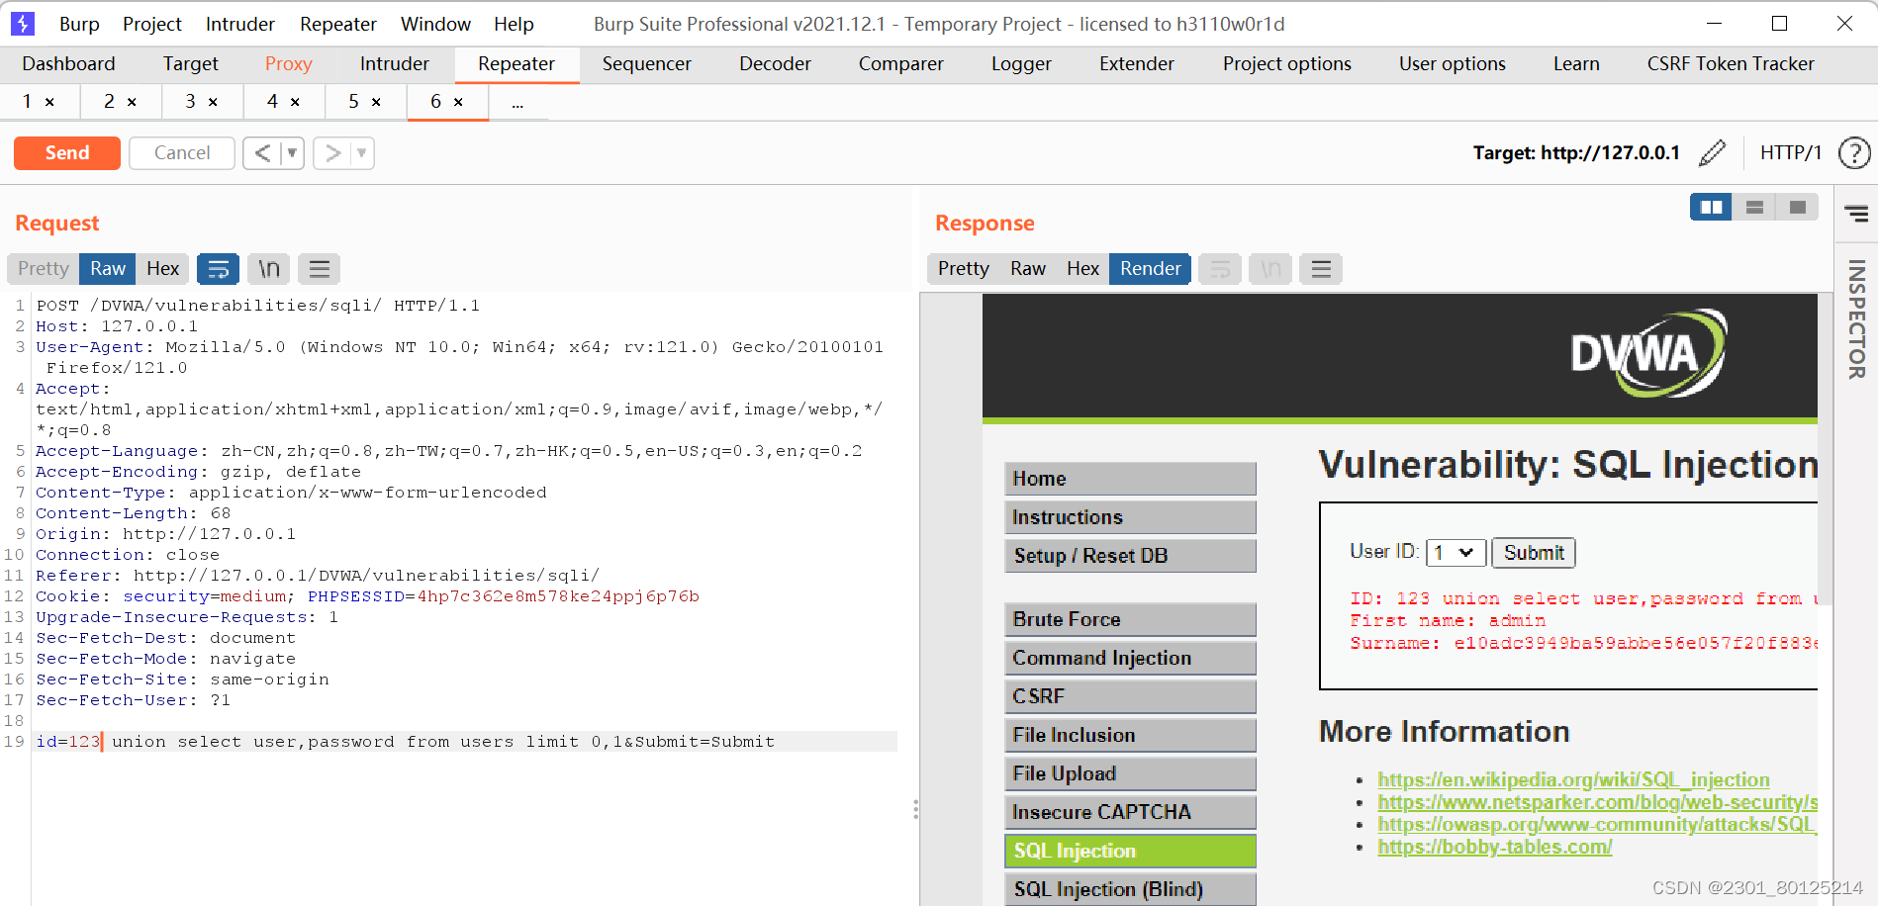1878x906 pixels.
Task: Switch response view to Render
Action: (1150, 268)
